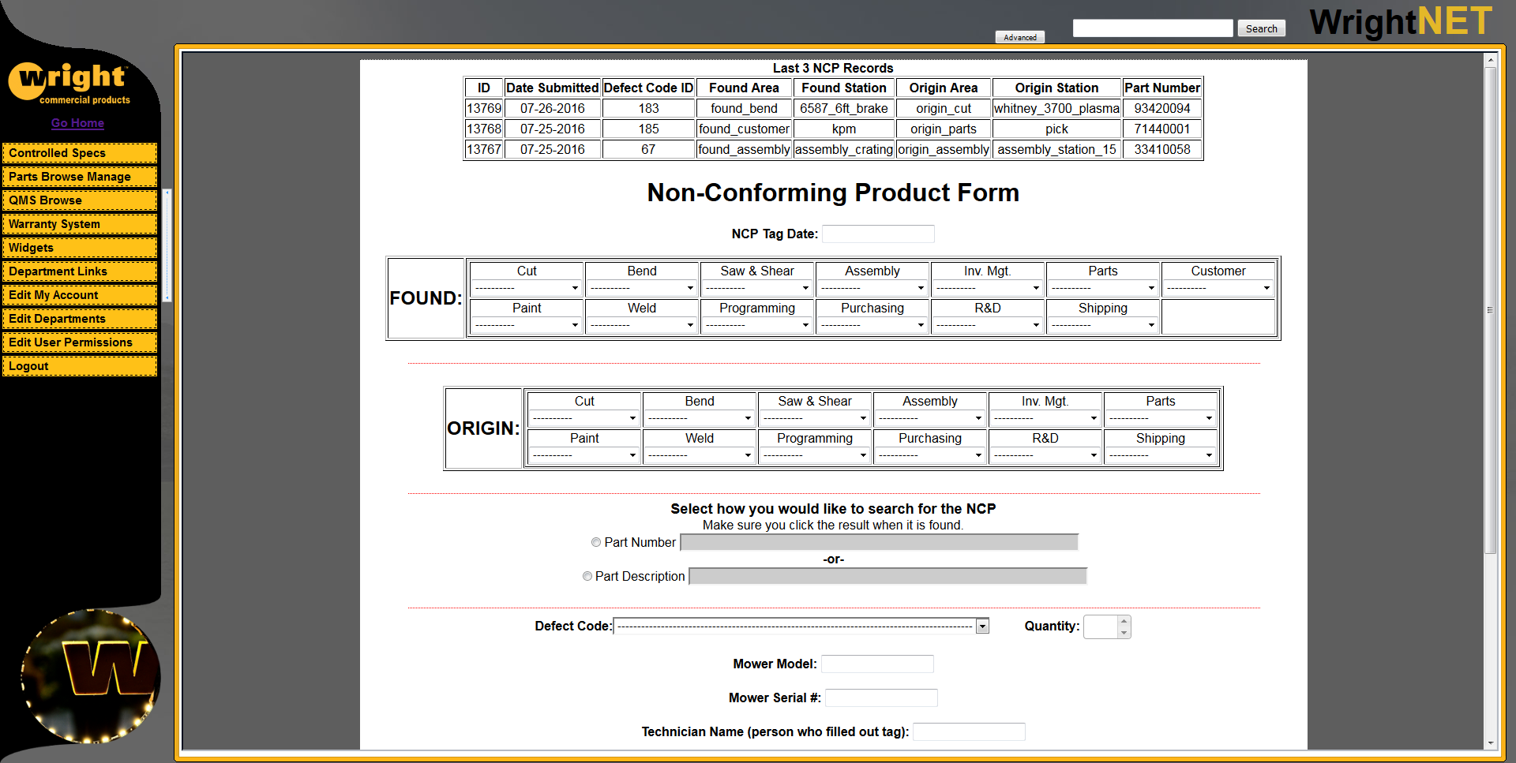Screen dimensions: 1516x763
Task: Increase Quantity with the up arrow
Action: 1124,622
